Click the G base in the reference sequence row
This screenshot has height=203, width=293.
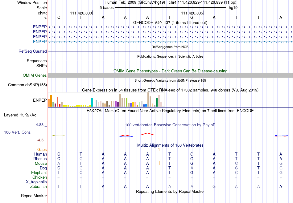[192, 17]
